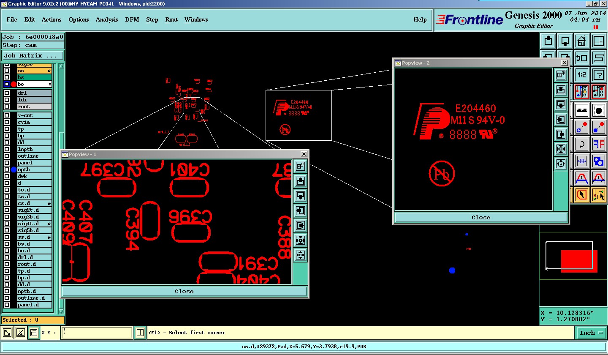The width and height of the screenshot is (608, 355).
Task: Select the panel.d layer name
Action: pos(35,305)
